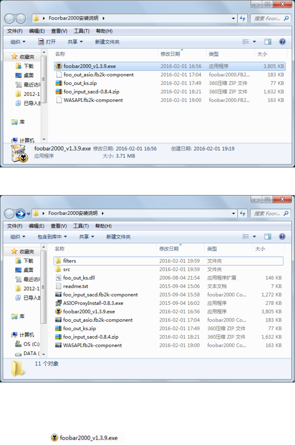Image resolution: width=295 pixels, height=445 pixels.
Task: Select WASAPI.fb2k-component in upper window
Action: click(x=93, y=100)
